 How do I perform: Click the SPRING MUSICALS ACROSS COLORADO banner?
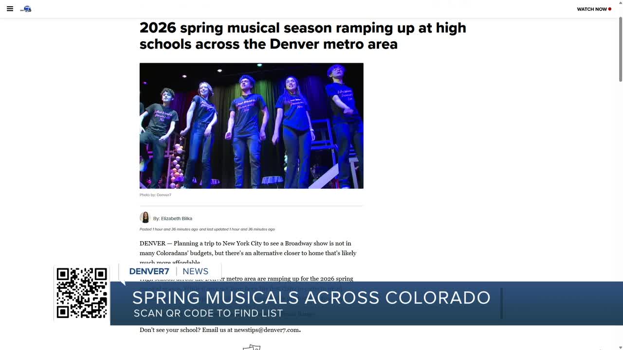311,297
